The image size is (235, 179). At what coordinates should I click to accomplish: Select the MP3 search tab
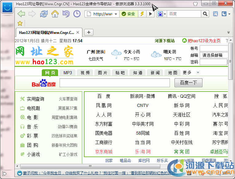(x=68, y=73)
